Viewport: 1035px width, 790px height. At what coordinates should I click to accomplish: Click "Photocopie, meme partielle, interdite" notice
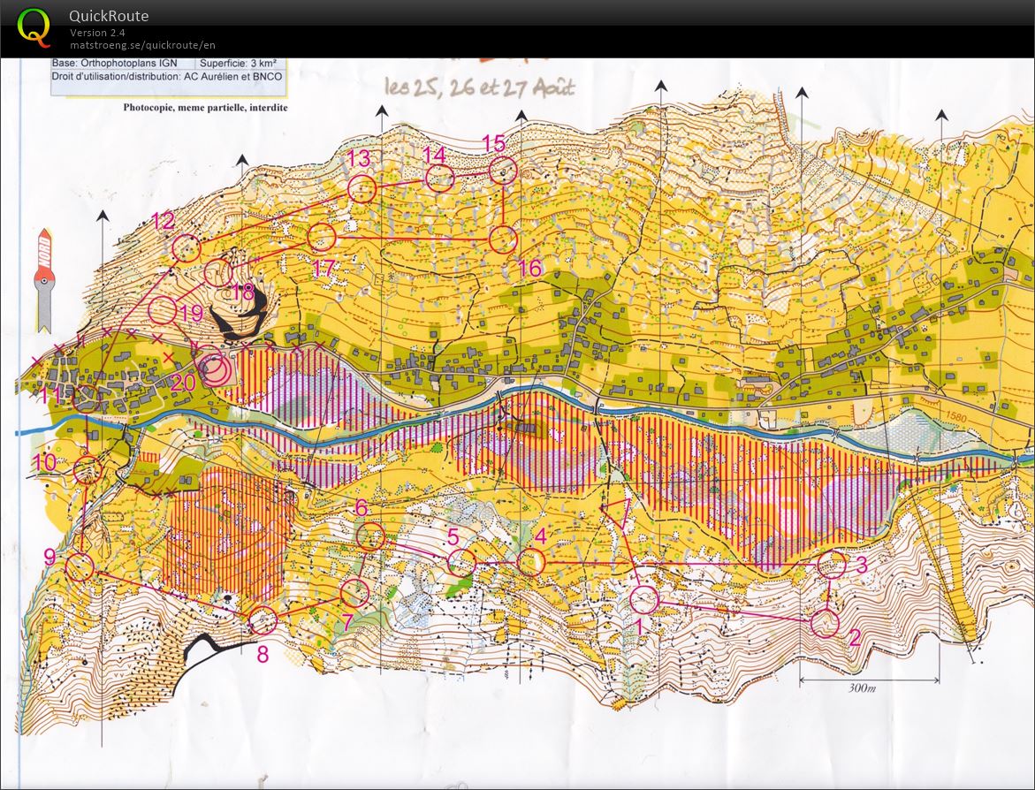[x=205, y=108]
